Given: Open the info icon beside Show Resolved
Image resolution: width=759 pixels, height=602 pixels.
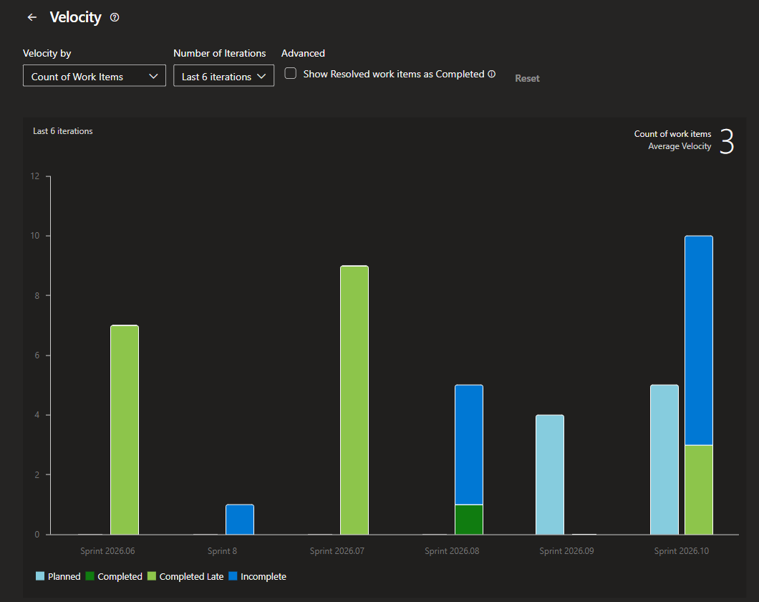Looking at the screenshot, I should click(x=492, y=74).
